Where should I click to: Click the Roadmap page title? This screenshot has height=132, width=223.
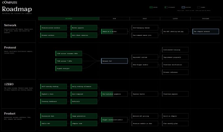[17, 9]
